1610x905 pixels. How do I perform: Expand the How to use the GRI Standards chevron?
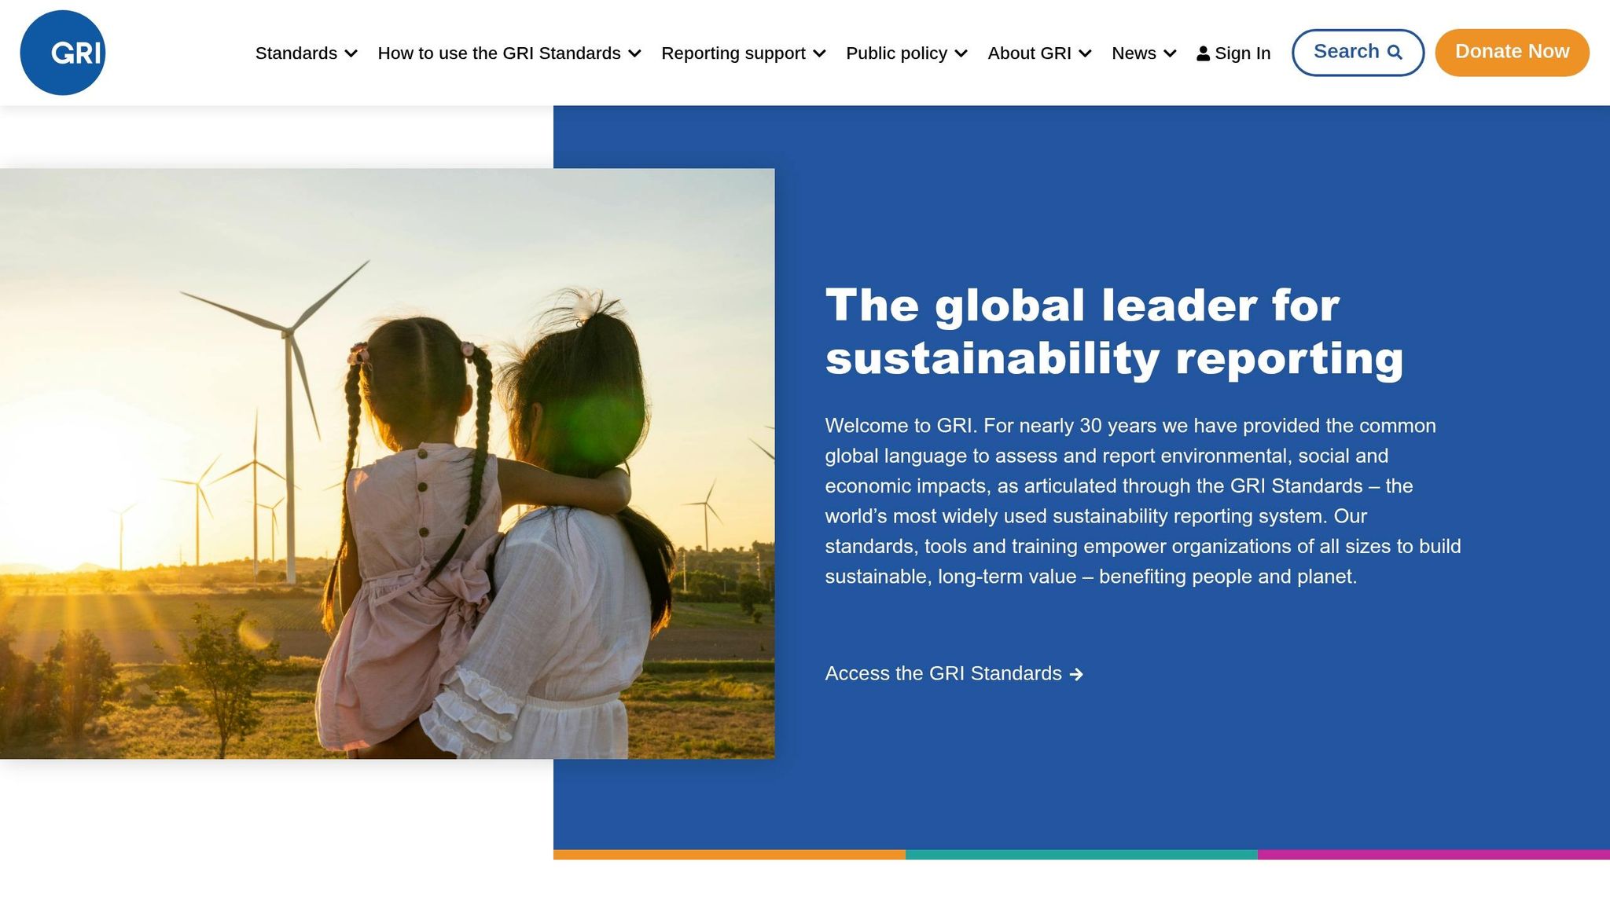(x=635, y=53)
